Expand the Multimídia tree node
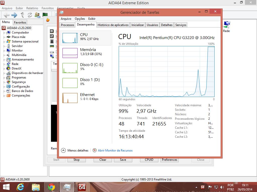Image resolution: width=257 pixels, height=192 pixels. point(4,55)
